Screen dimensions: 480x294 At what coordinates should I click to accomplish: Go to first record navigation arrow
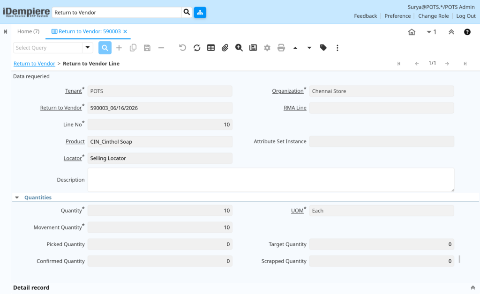click(x=399, y=64)
